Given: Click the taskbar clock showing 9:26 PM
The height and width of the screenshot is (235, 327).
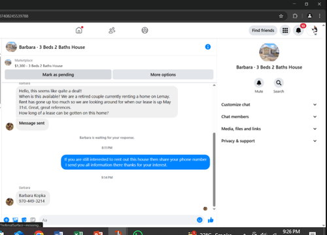Looking at the screenshot, I should click(291, 232).
